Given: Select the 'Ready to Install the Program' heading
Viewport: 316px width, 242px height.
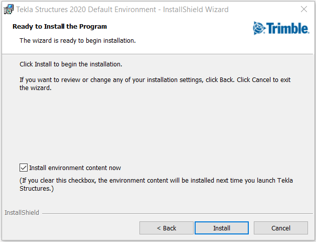Looking at the screenshot, I should 60,27.
